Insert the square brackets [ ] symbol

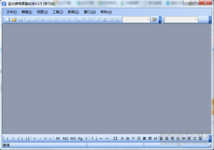pos(28,139)
